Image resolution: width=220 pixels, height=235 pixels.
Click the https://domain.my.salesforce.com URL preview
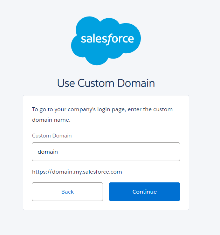click(77, 172)
